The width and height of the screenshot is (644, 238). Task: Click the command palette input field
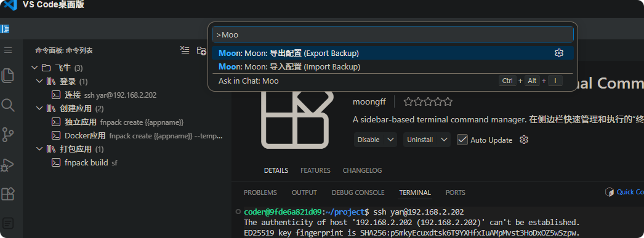pos(393,34)
